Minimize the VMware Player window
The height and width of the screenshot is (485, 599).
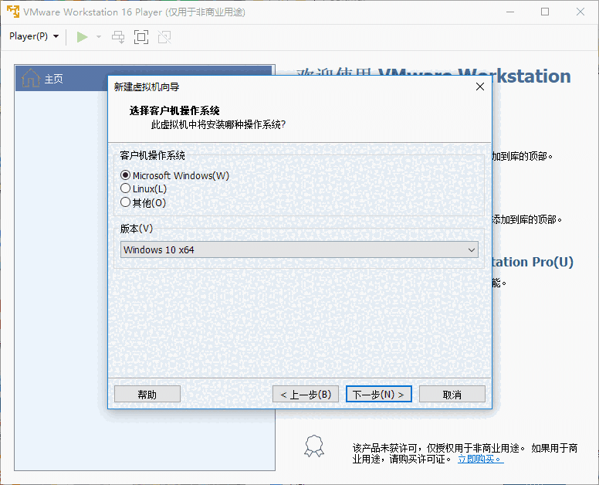point(510,12)
